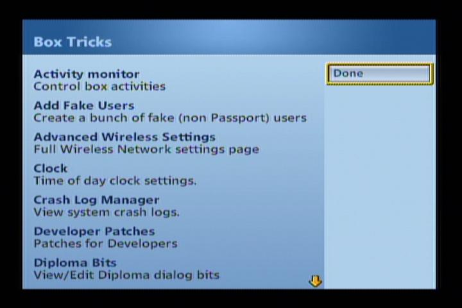This screenshot has height=308, width=462.
Task: Click the Box Tricks title header
Action: click(x=73, y=42)
